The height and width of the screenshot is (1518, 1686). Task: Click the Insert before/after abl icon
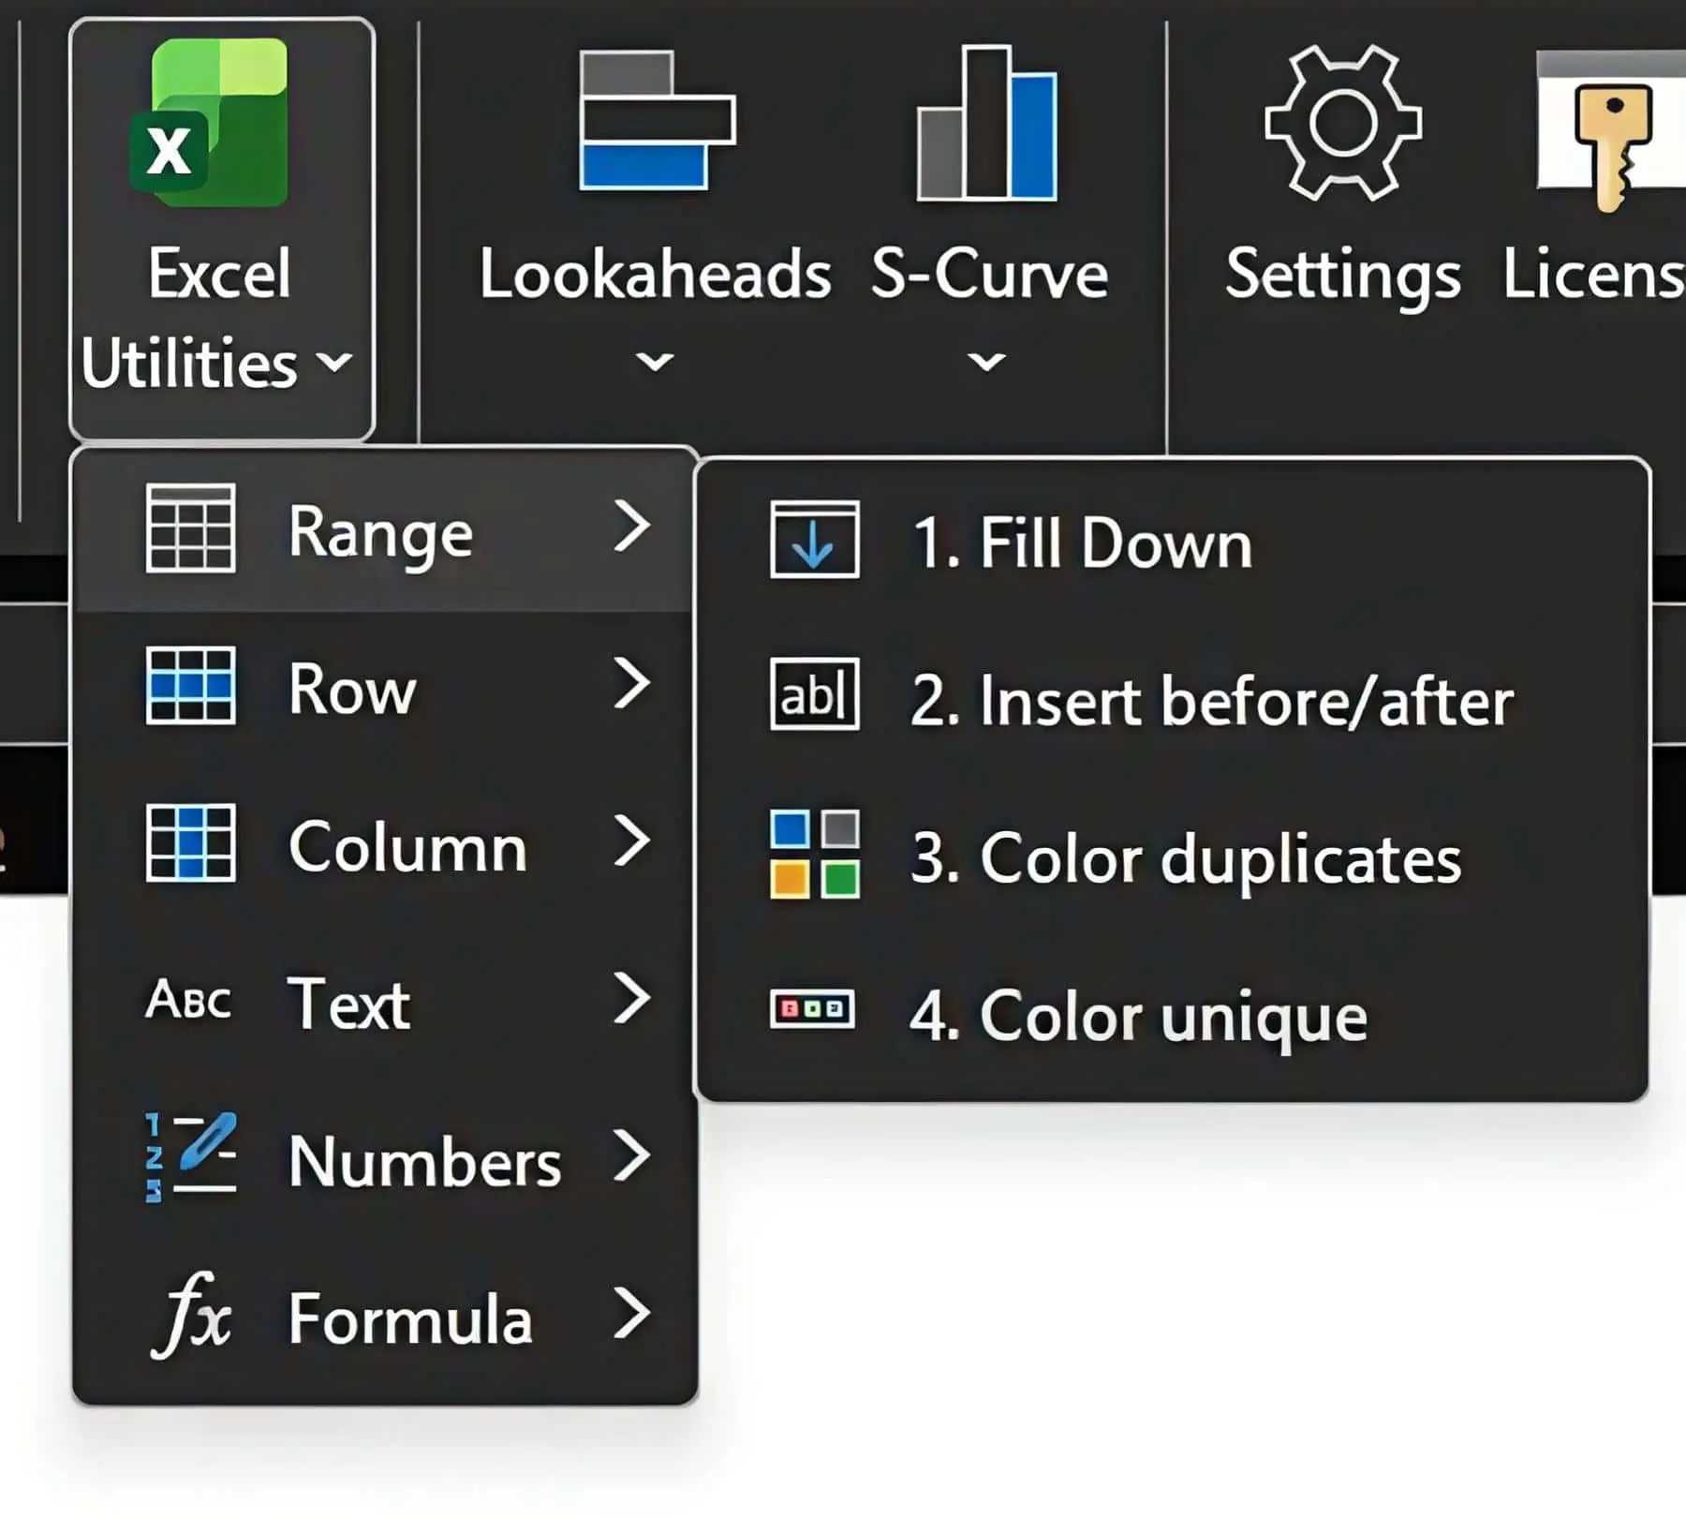[x=814, y=694]
